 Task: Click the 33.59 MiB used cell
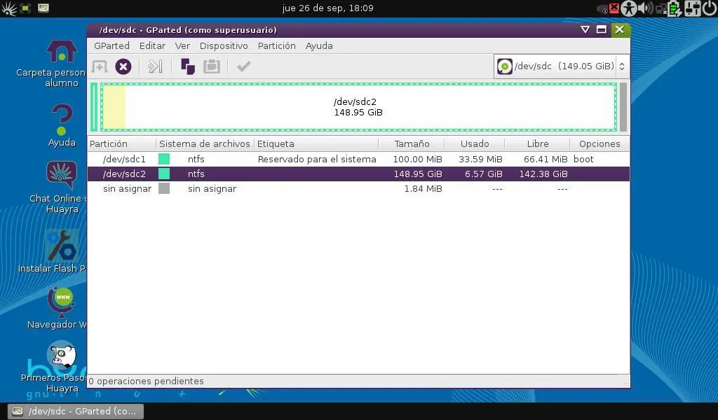[x=480, y=159]
